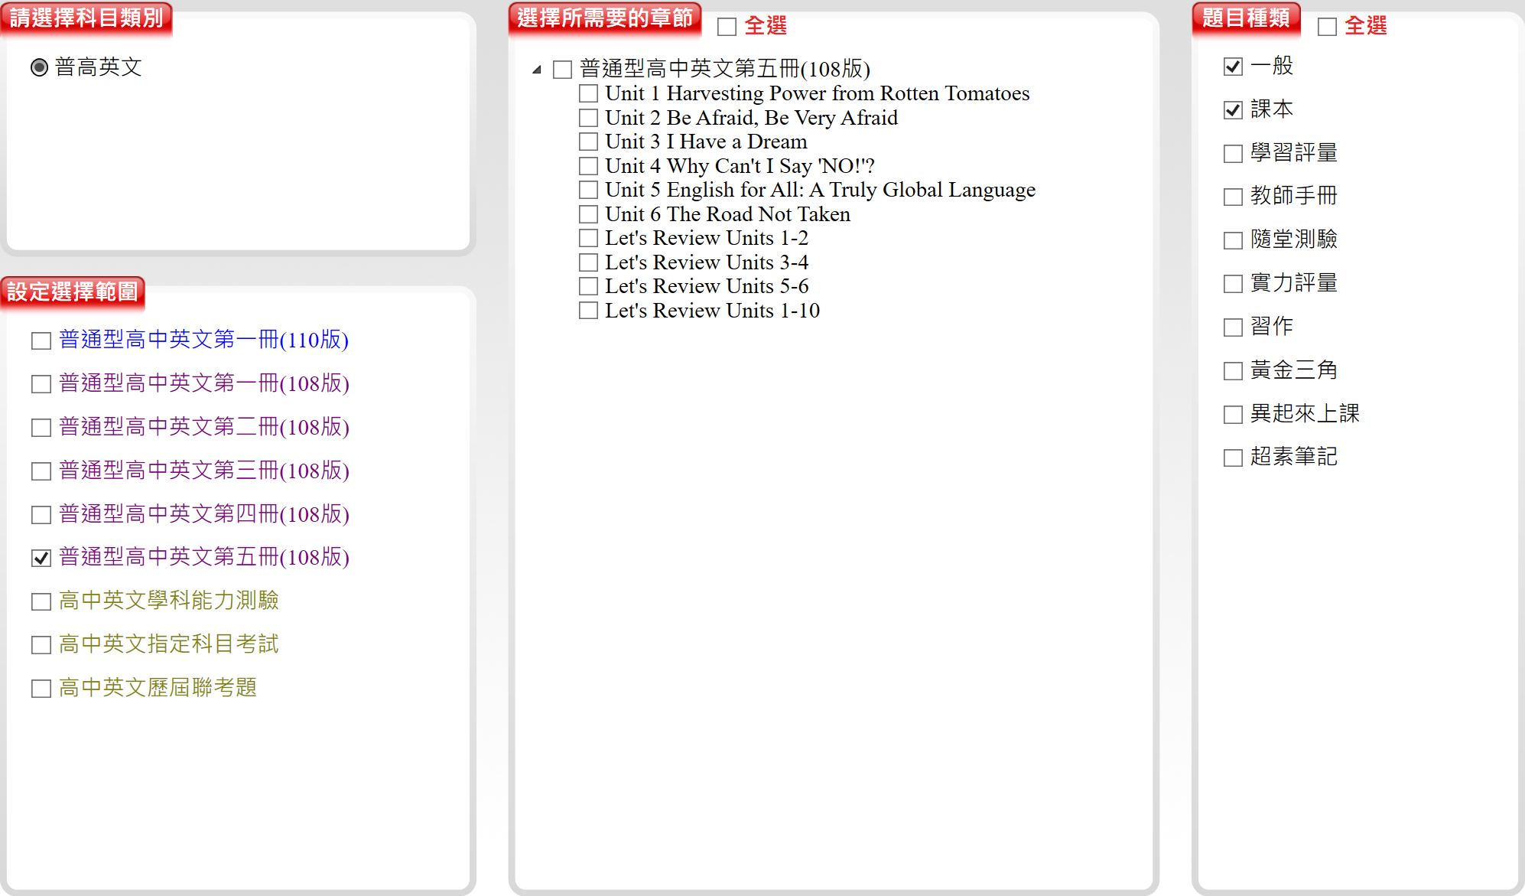Select the 高中英文歷屆聯考題 checkbox

pos(41,689)
